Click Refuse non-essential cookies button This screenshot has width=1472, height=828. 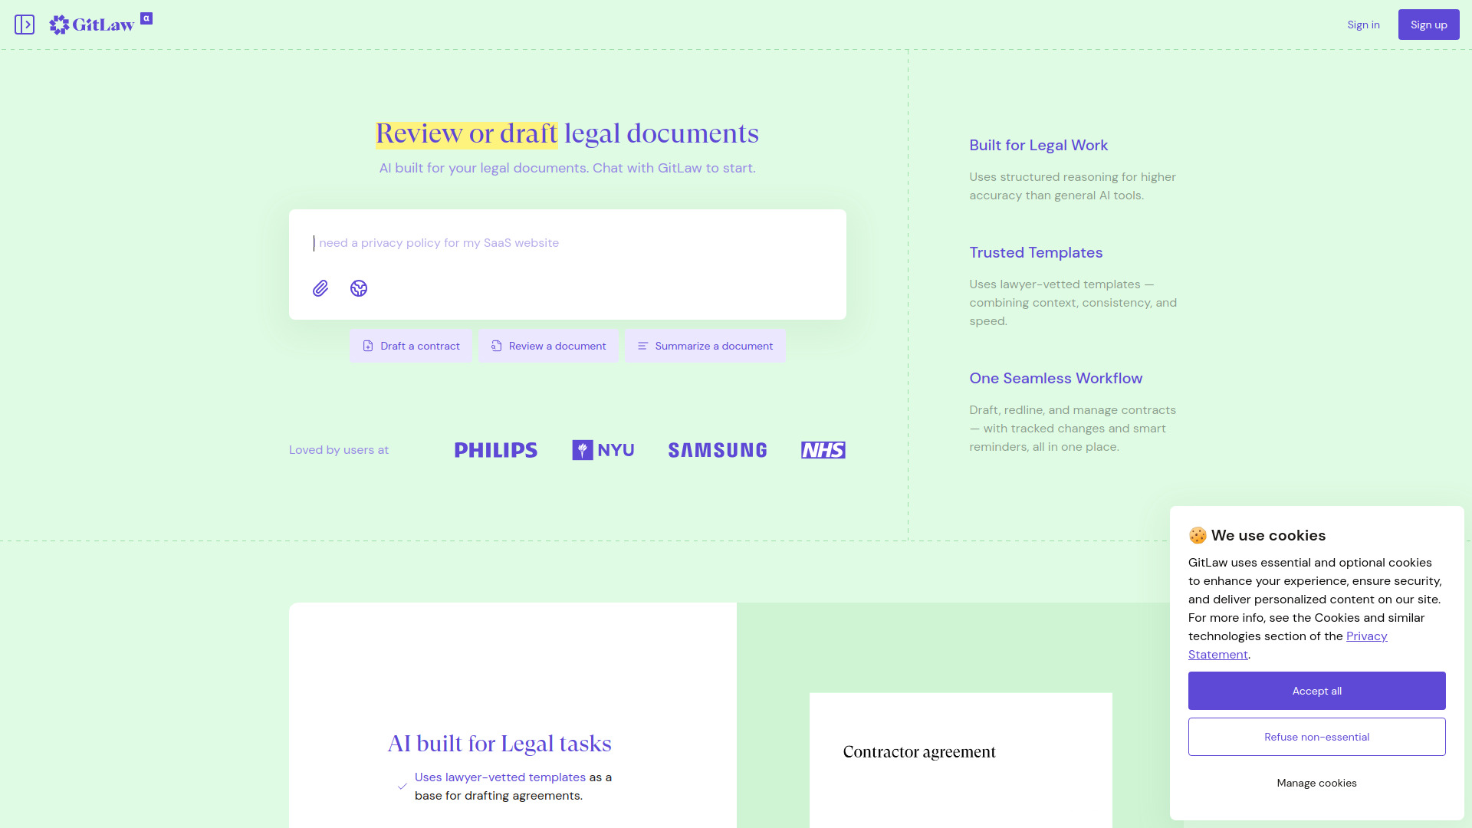click(1316, 737)
